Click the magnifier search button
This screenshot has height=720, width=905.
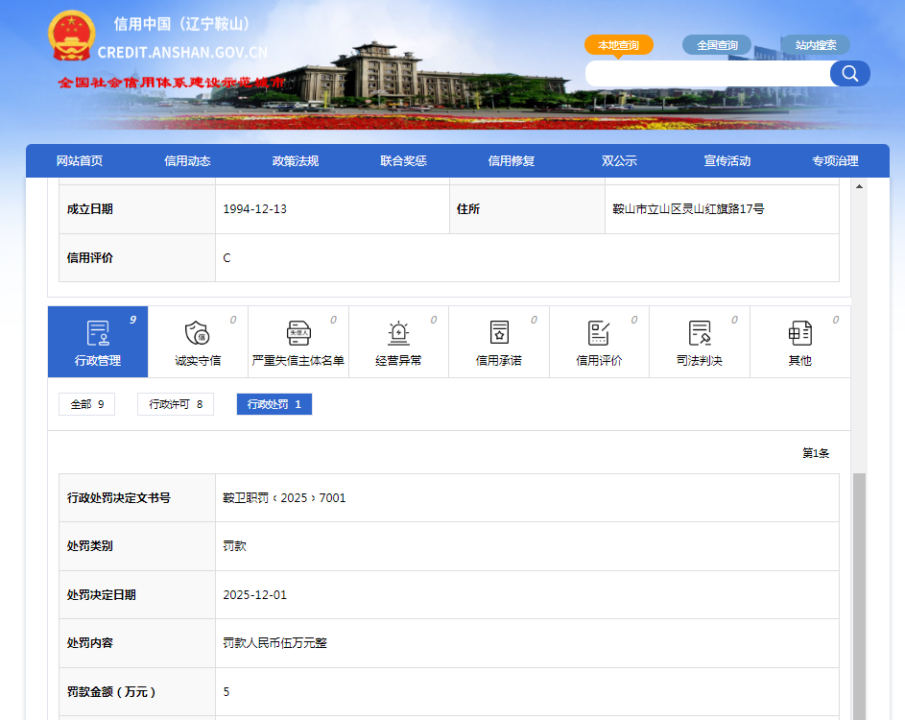849,74
